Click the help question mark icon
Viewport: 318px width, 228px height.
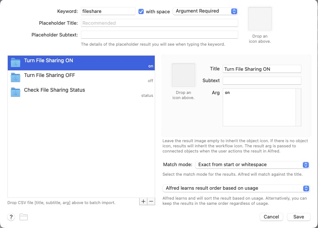(x=11, y=217)
